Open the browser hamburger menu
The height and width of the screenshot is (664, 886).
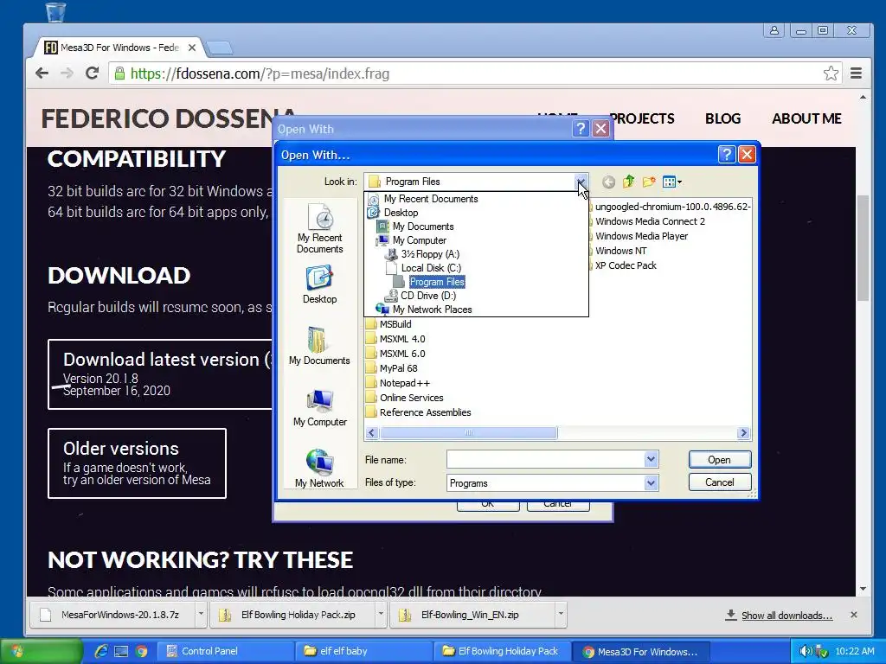[856, 73]
